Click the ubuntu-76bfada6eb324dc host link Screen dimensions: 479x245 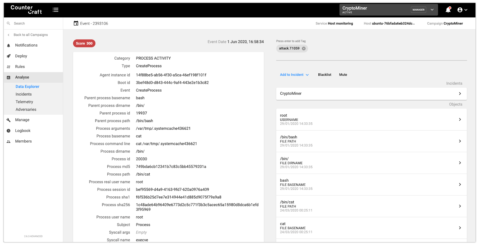pos(393,24)
